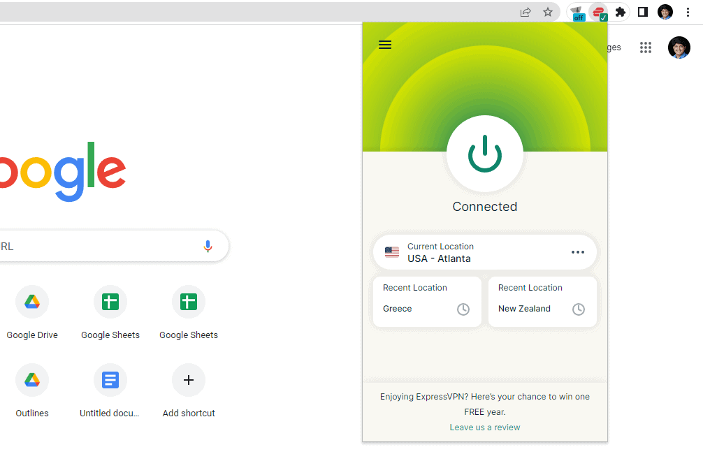
Task: Open the Current Location ellipsis options
Action: (x=578, y=252)
